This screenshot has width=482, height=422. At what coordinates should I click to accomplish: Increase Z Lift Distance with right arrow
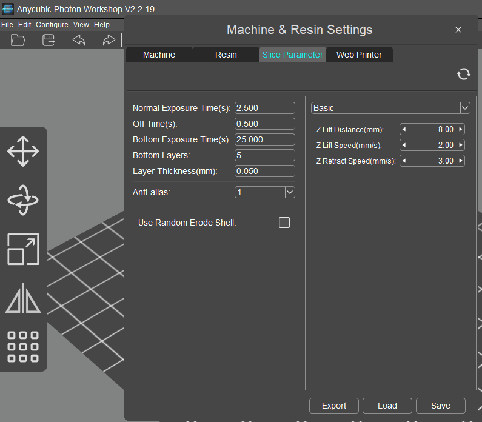click(x=461, y=129)
